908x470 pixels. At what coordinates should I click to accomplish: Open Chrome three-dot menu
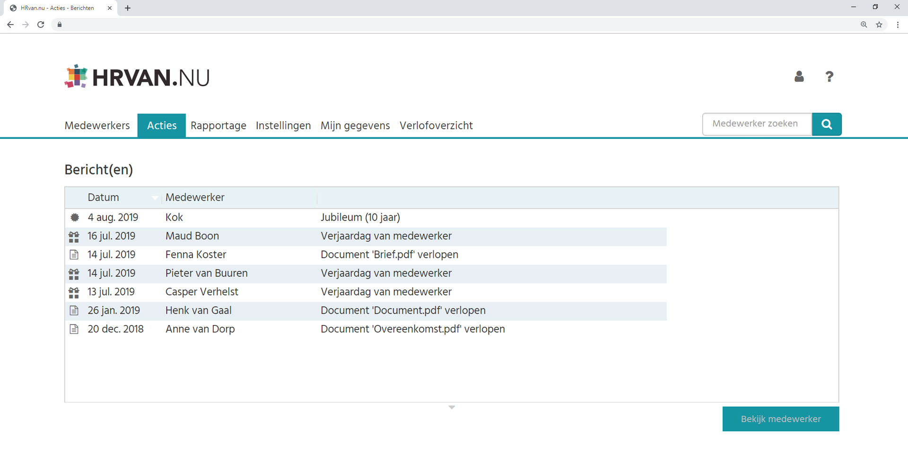pyautogui.click(x=898, y=25)
